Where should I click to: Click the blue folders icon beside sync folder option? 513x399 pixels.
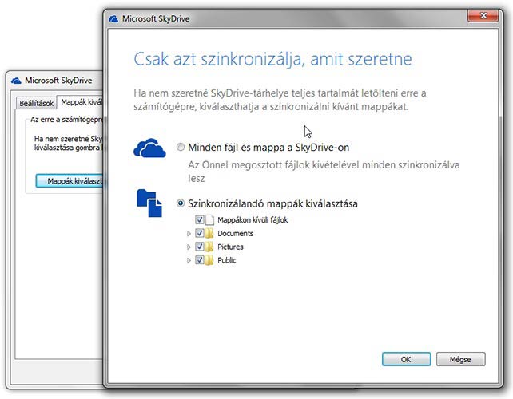pos(149,203)
